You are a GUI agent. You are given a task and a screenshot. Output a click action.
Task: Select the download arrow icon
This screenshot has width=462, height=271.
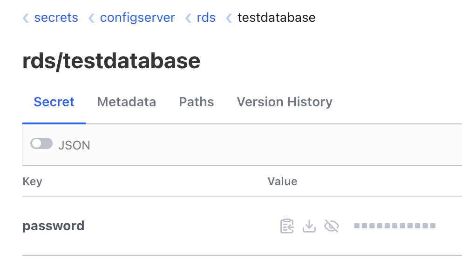coord(309,226)
